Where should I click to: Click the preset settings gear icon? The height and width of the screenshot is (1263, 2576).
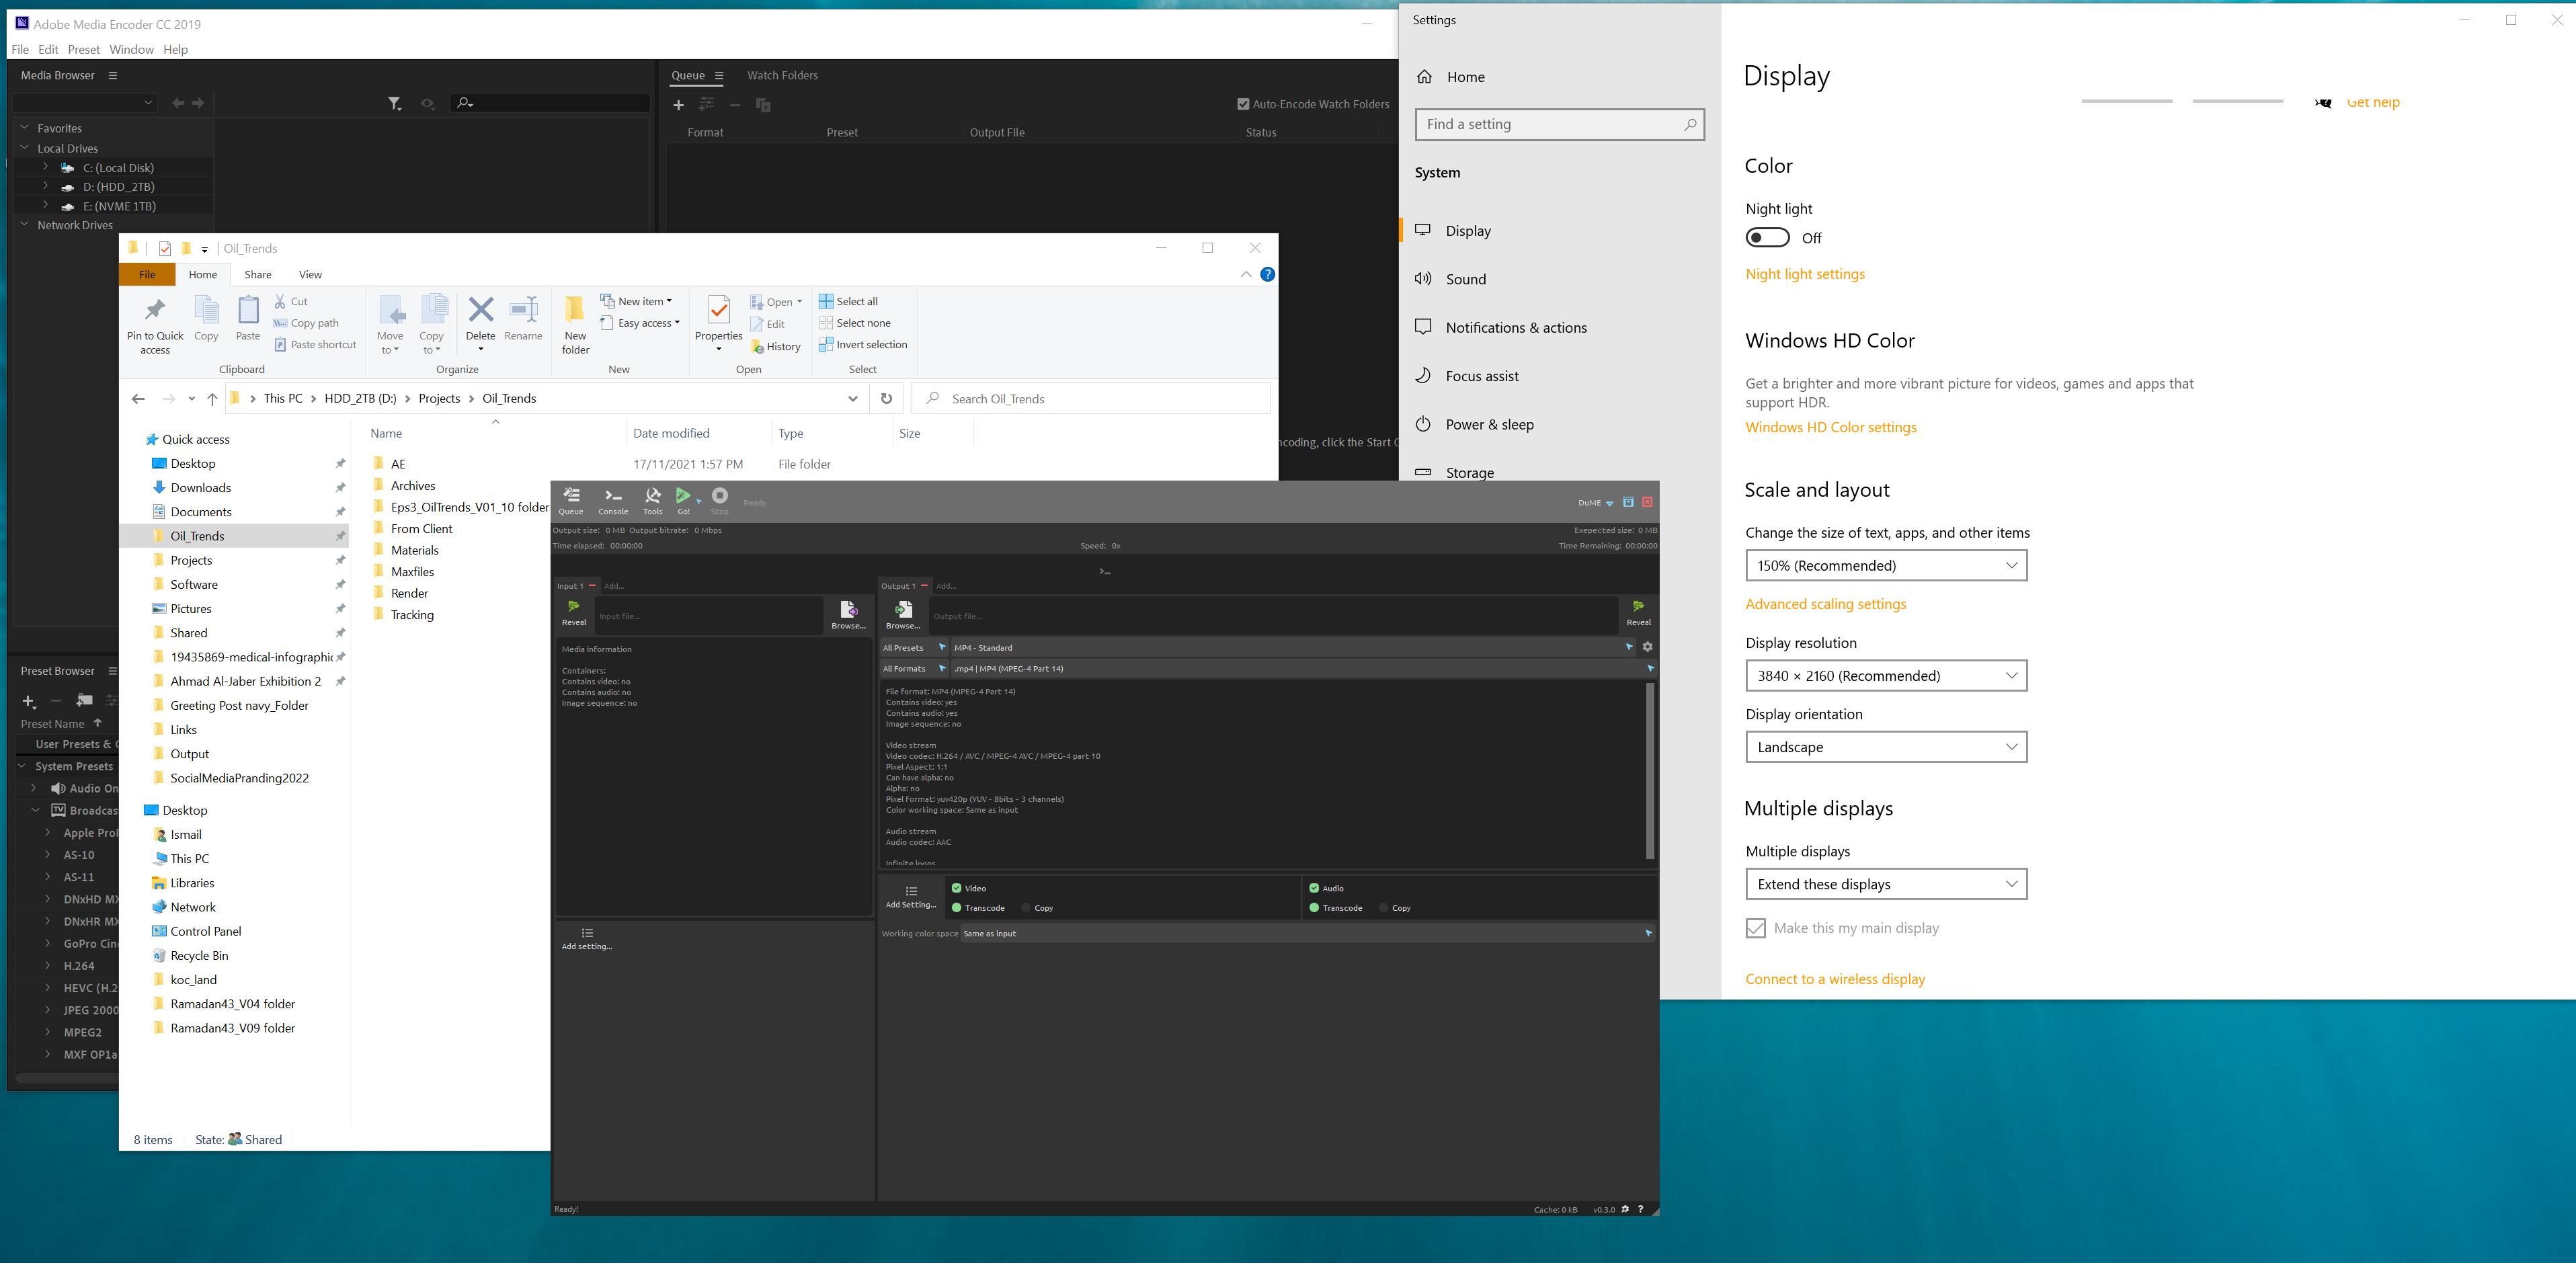1647,647
